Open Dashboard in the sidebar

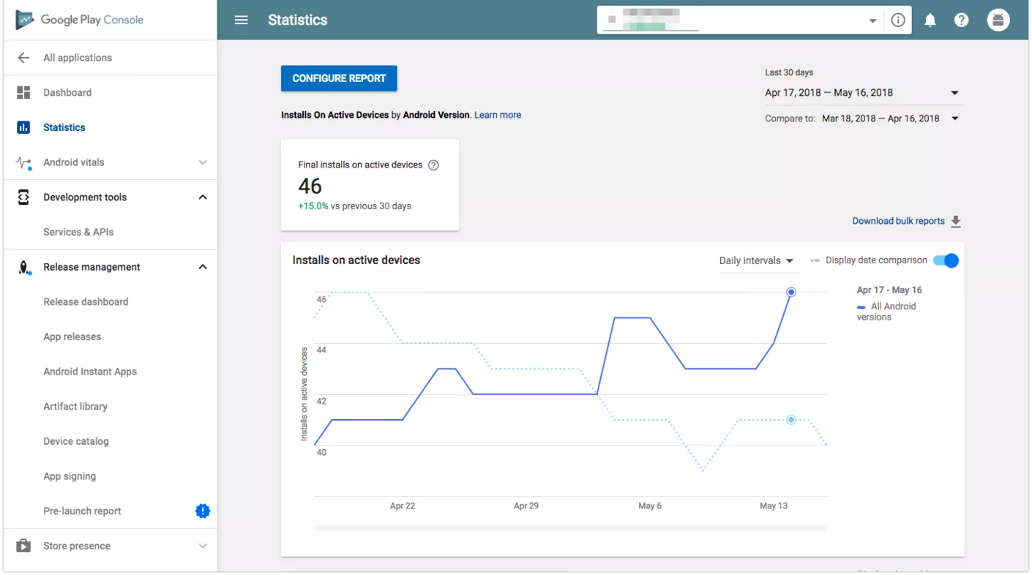pyautogui.click(x=67, y=93)
